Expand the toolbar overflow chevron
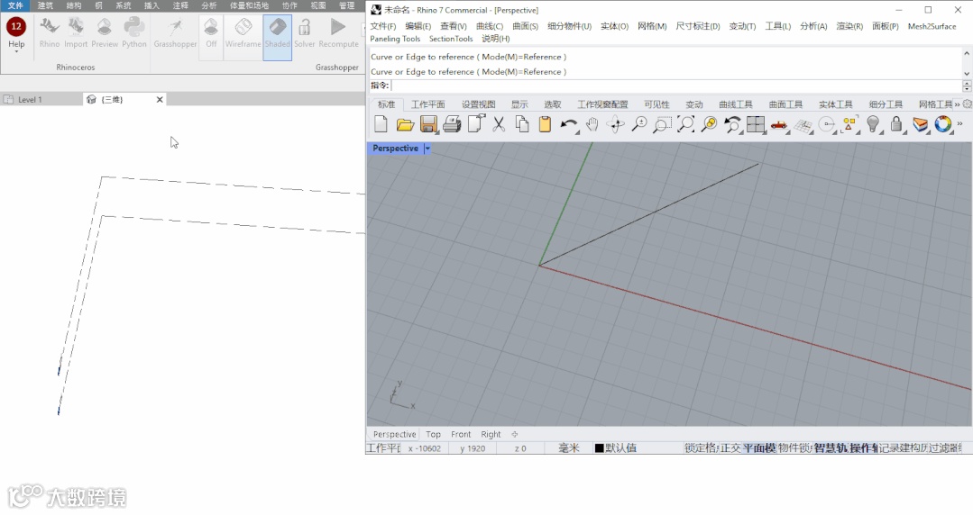Screen dimensions: 973x515 [960, 124]
